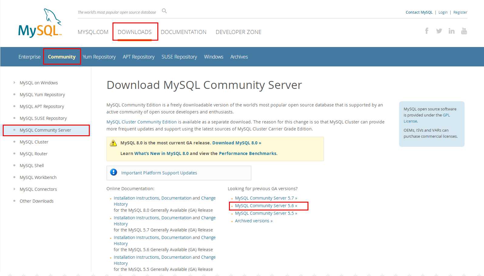Select MySQL Router sidebar item
This screenshot has width=484, height=276.
(x=34, y=154)
